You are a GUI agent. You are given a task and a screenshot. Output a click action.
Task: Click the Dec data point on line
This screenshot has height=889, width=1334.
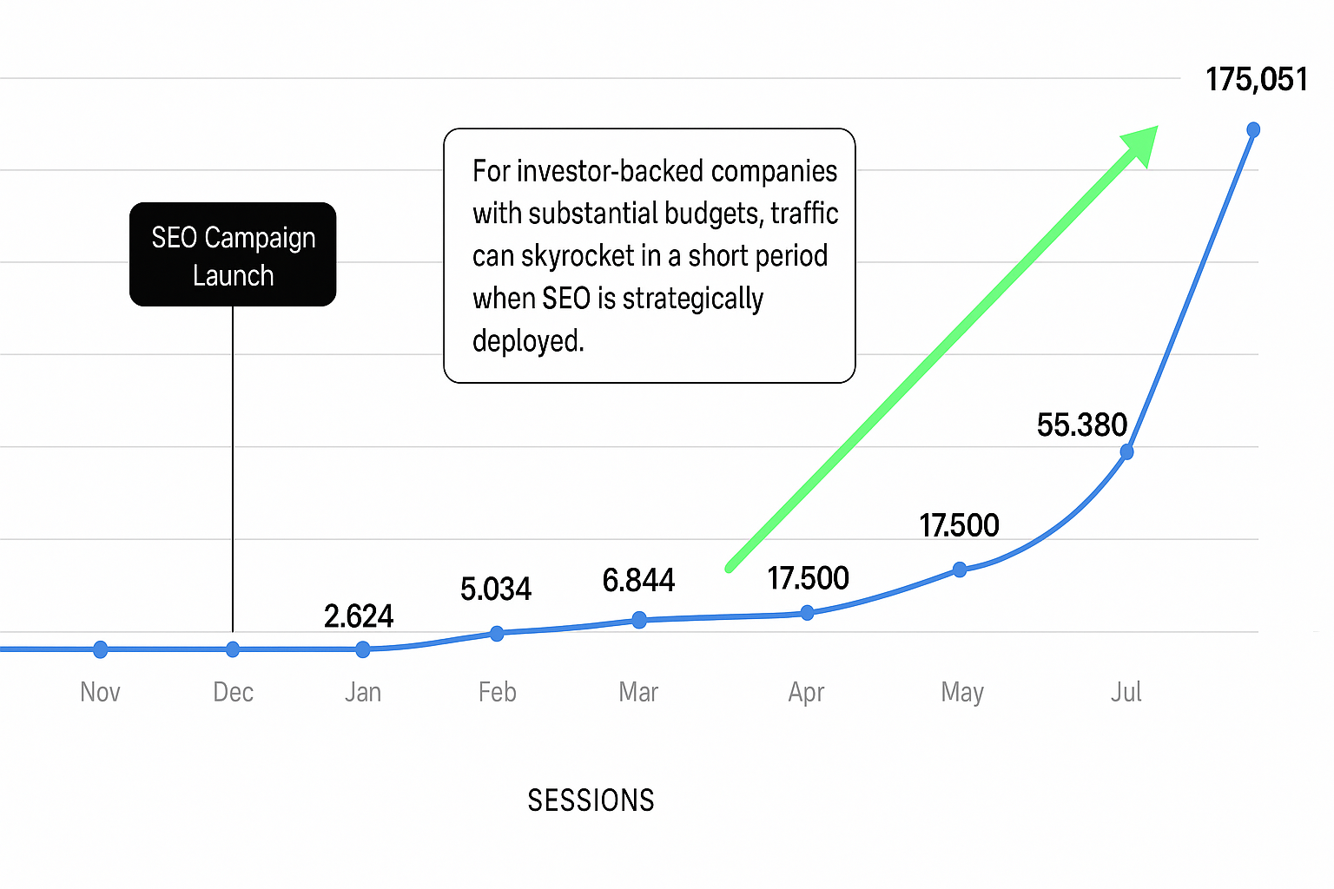233,649
